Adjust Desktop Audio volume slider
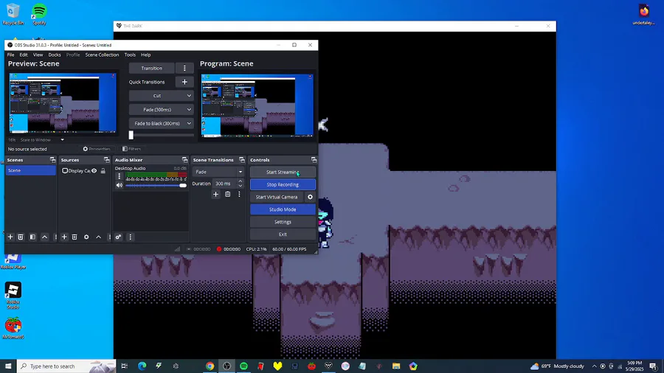664x373 pixels. pyautogui.click(x=156, y=185)
